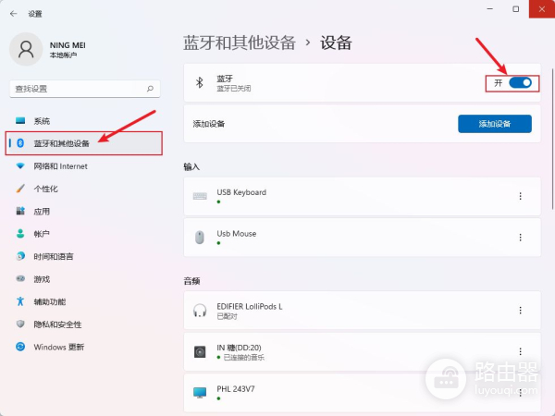The image size is (555, 416).
Task: Click the vertical scrollbar on the right
Action: [552, 139]
